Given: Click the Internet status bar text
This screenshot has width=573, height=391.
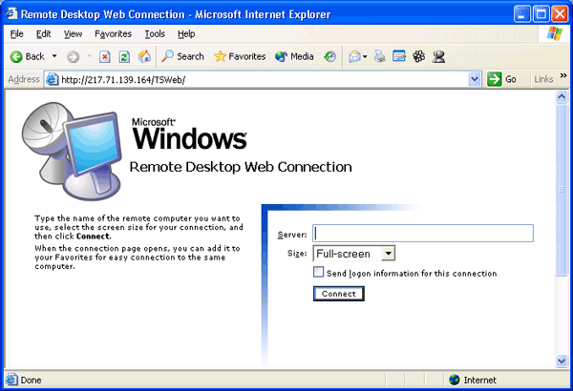Looking at the screenshot, I should tap(479, 381).
